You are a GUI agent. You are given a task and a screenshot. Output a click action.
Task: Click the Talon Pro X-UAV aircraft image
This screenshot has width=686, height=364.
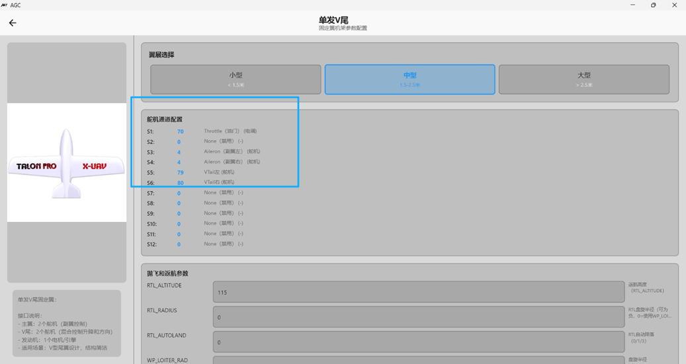(x=66, y=163)
